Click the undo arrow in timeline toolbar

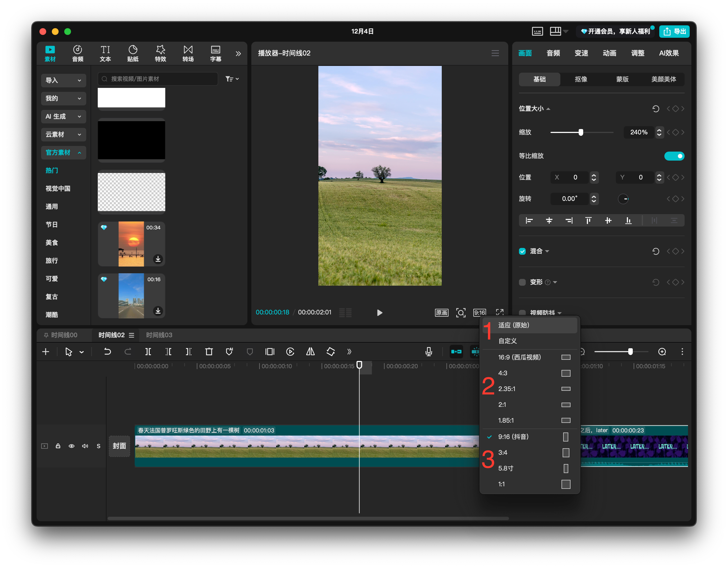coord(107,352)
